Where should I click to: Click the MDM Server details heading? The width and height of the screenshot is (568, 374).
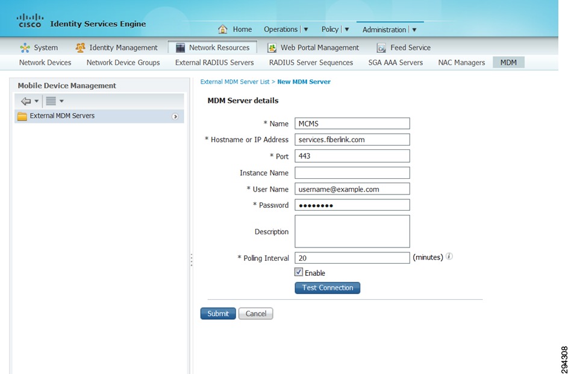tap(243, 101)
